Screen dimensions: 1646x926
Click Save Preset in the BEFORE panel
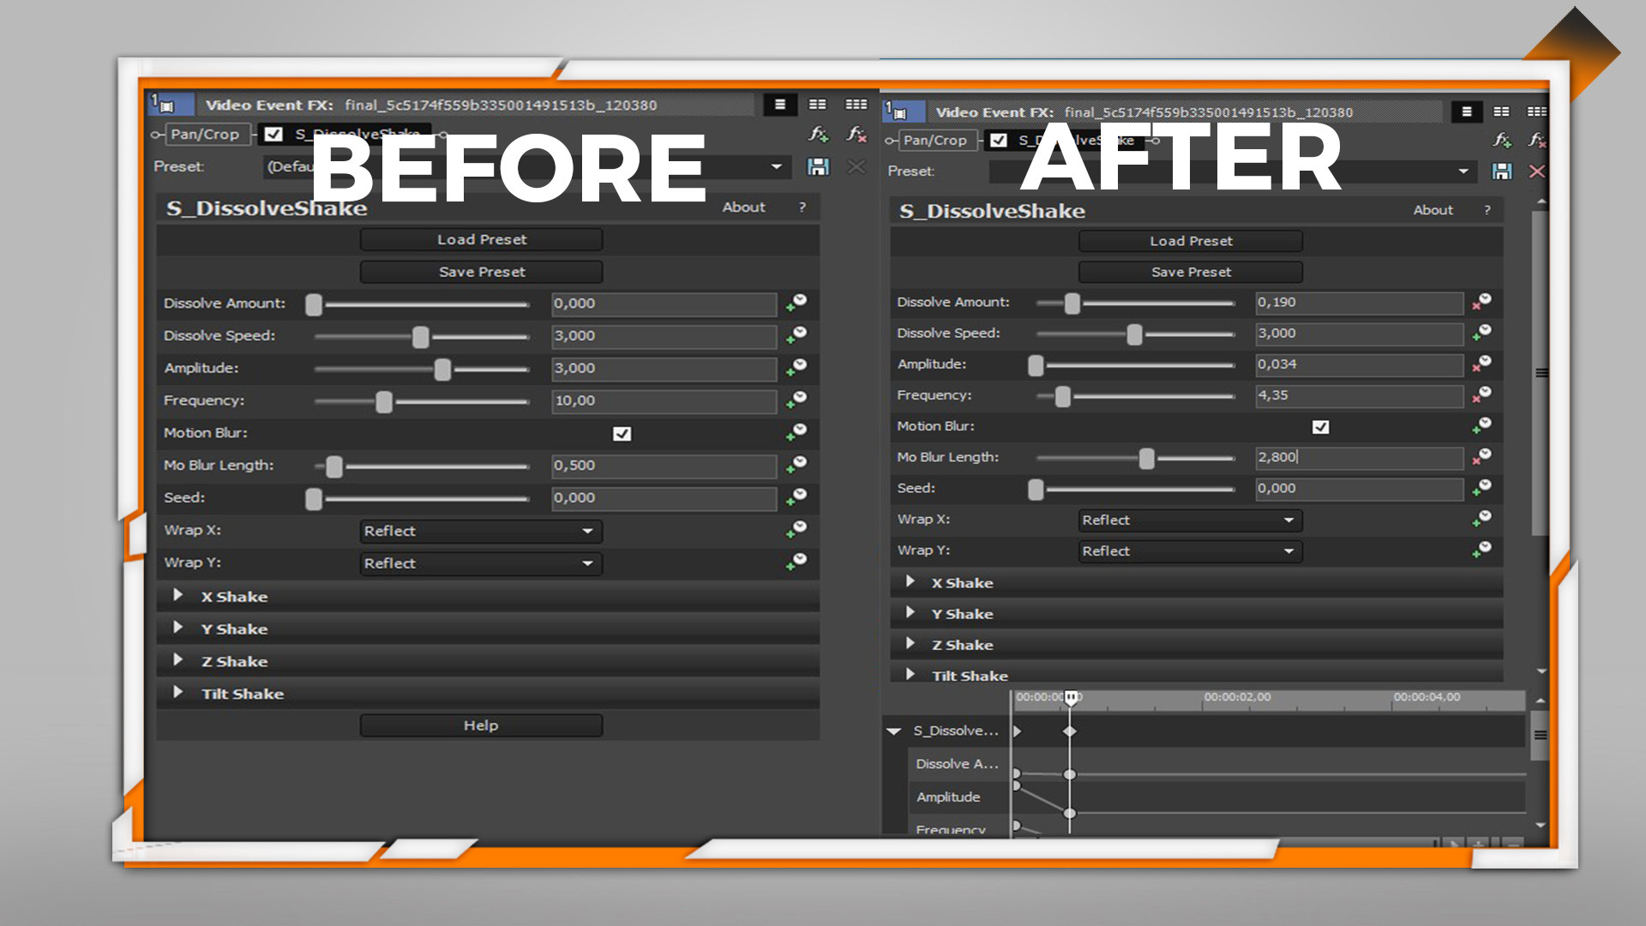(x=481, y=272)
